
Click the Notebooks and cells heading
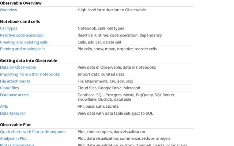point(20,22)
